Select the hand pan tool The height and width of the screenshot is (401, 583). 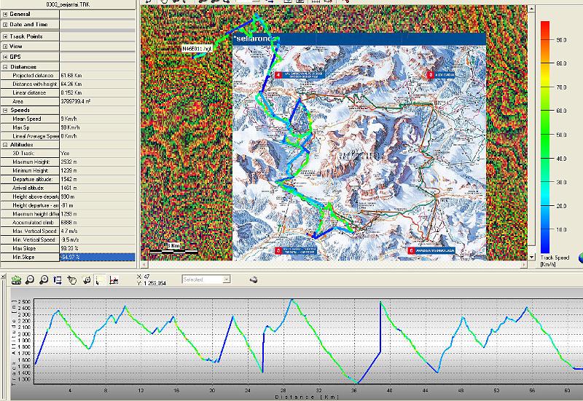click(71, 280)
